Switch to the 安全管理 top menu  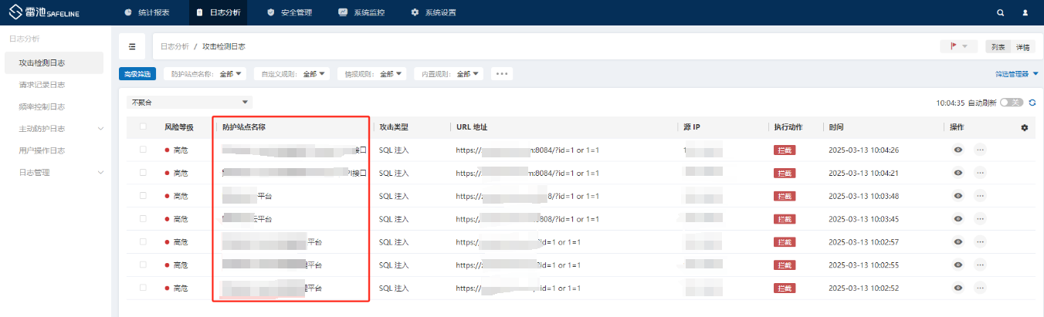pyautogui.click(x=290, y=13)
